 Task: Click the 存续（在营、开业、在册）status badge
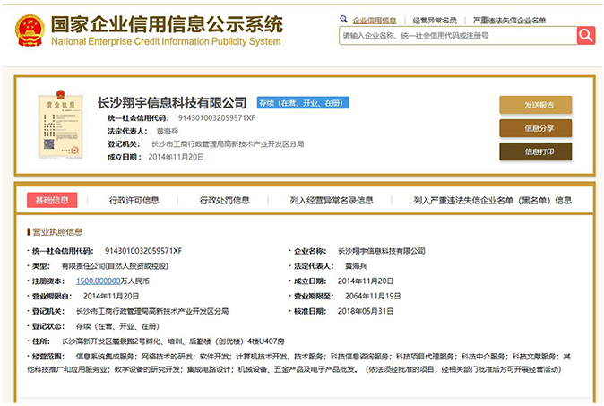[x=303, y=103]
